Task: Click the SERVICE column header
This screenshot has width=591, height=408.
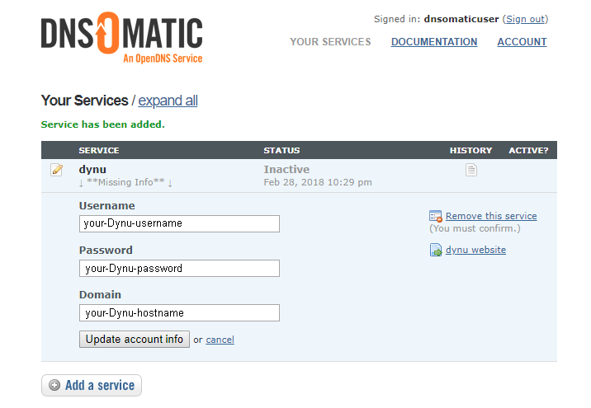Action: [x=99, y=150]
